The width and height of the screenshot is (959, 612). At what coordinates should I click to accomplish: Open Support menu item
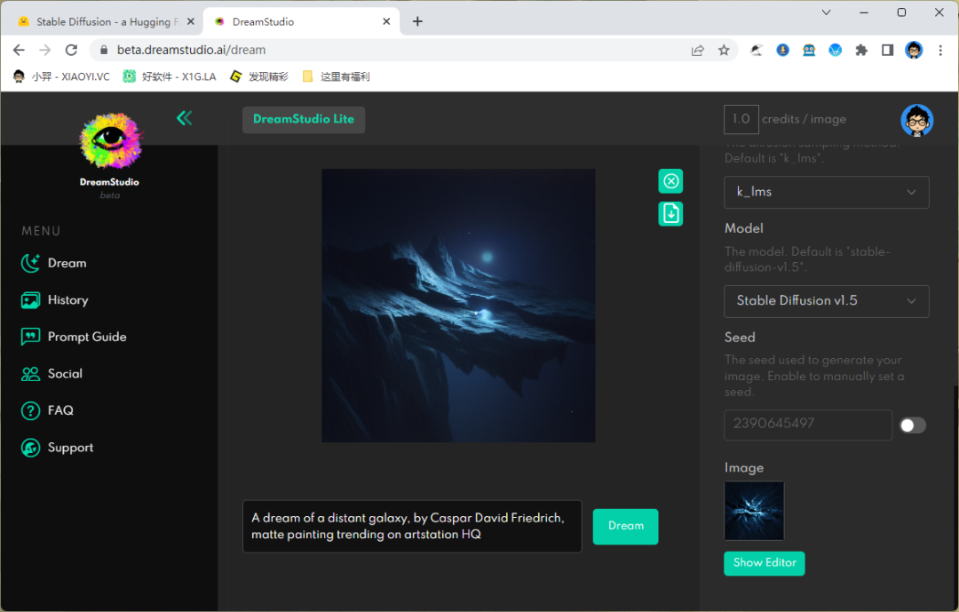pos(70,448)
